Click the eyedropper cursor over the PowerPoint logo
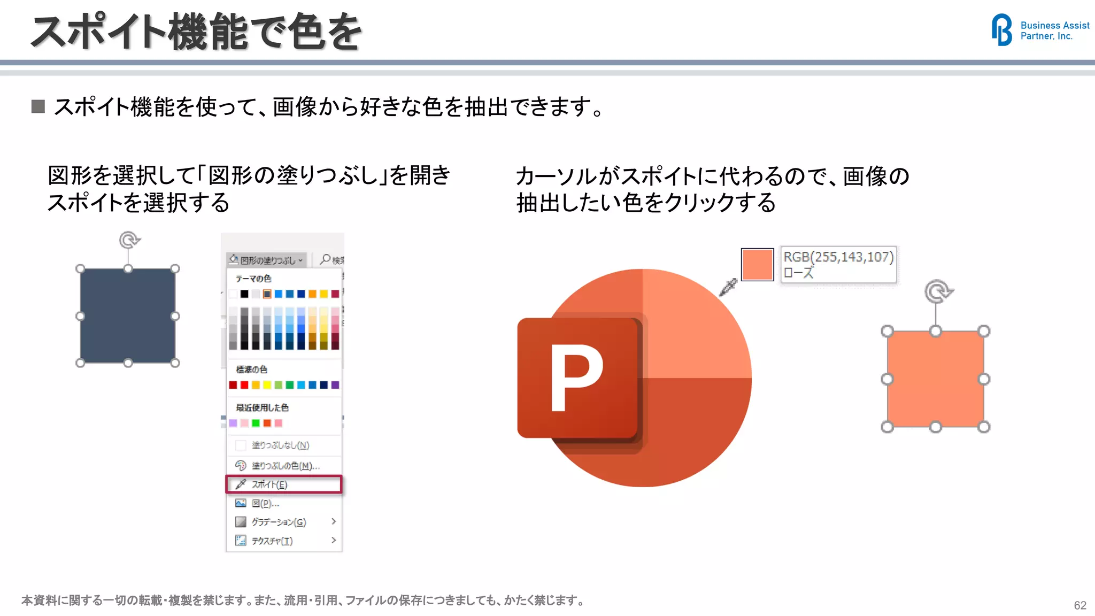 point(728,287)
